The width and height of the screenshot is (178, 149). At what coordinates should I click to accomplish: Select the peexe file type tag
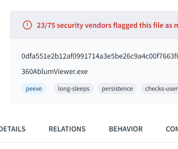(34, 89)
